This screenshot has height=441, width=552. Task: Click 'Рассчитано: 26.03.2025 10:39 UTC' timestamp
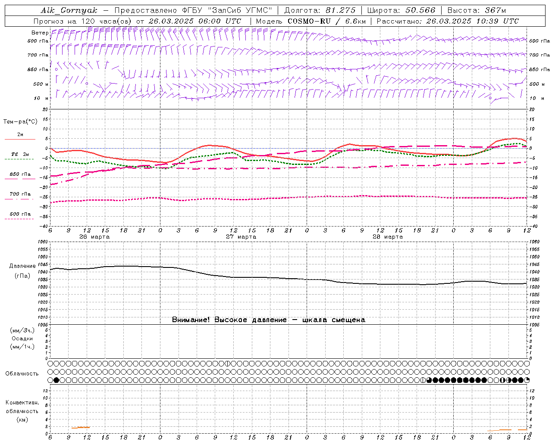click(x=448, y=21)
